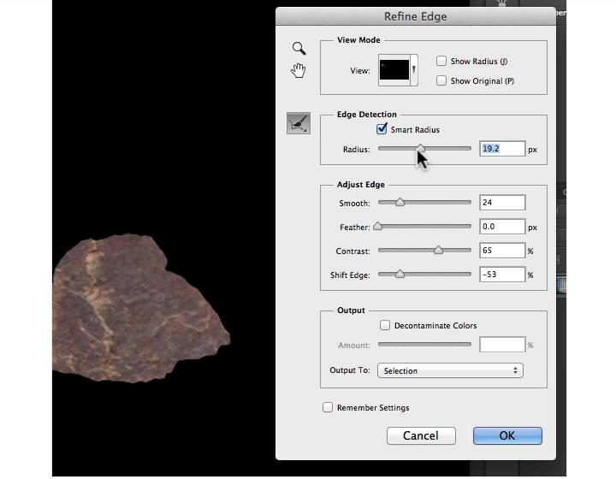Select the Zoom magnifier tool
616x479 pixels.
(299, 49)
